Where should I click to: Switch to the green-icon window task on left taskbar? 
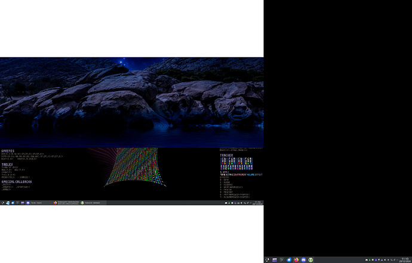[x=93, y=203]
